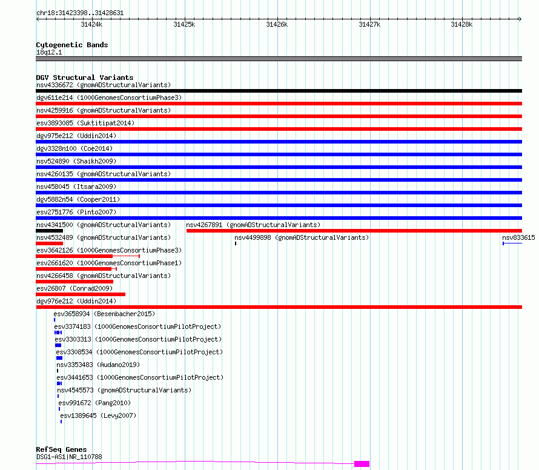Click esv3308534 1000Genomes pilot label
Viewport: 539px width, 470px height.
[139, 352]
